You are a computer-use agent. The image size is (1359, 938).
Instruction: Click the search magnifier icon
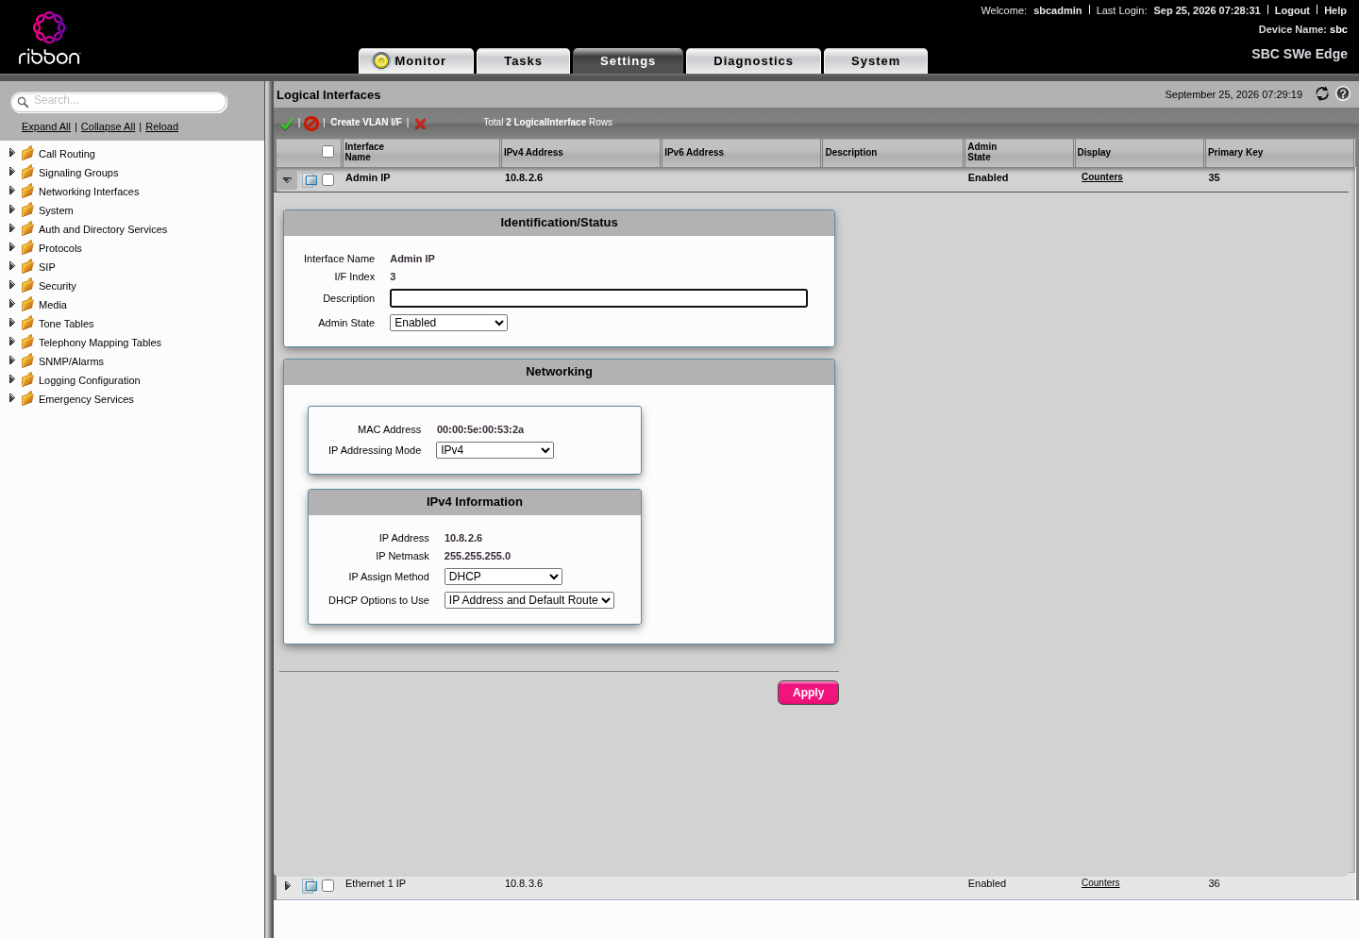pyautogui.click(x=23, y=102)
